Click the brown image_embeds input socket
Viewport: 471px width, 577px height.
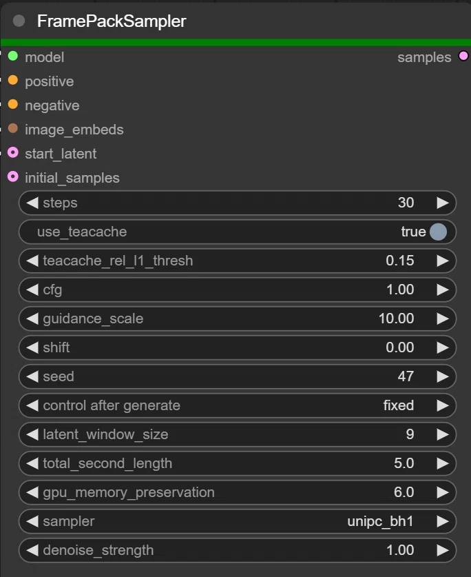13,128
